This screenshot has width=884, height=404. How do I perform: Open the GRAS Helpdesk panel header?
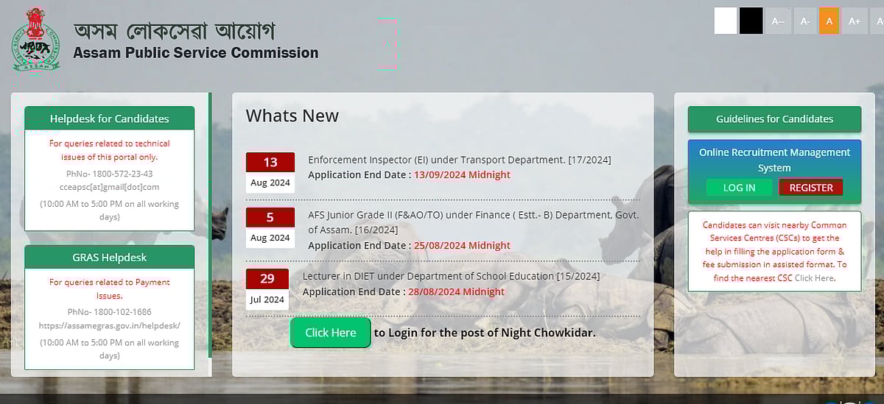point(109,258)
